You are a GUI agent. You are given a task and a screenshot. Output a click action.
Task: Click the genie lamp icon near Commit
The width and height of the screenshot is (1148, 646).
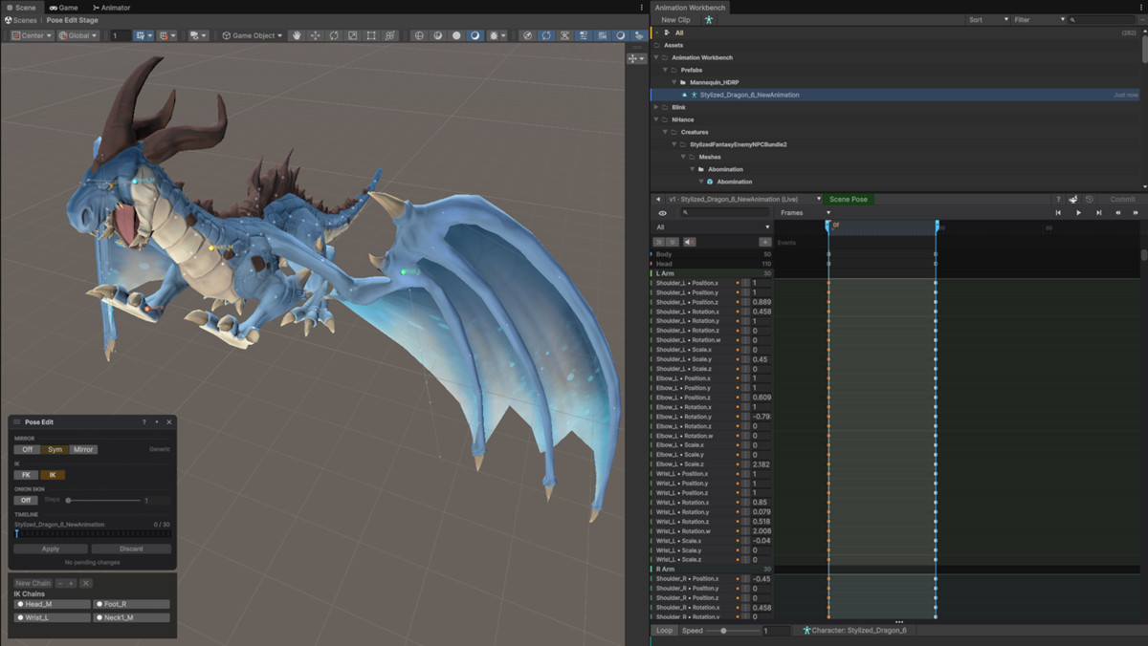[x=1073, y=200]
